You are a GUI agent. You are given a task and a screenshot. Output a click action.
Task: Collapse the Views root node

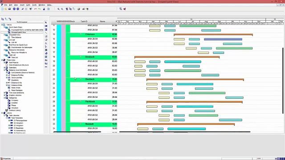click(2, 25)
